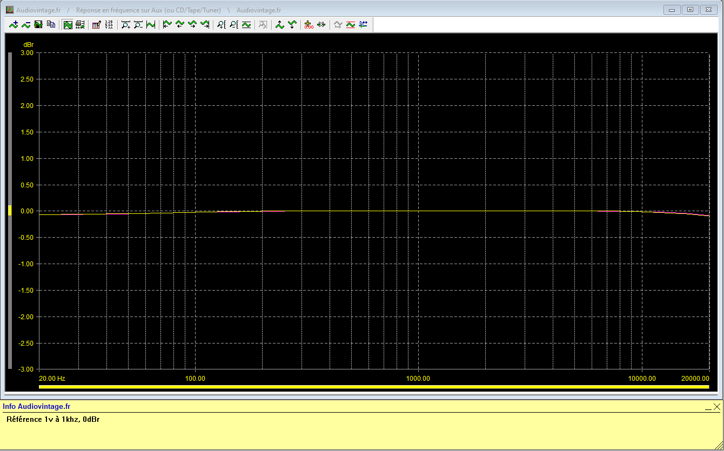Move the curve down with the down-arrow icon
Image resolution: width=724 pixels, height=451 pixels.
[x=292, y=24]
